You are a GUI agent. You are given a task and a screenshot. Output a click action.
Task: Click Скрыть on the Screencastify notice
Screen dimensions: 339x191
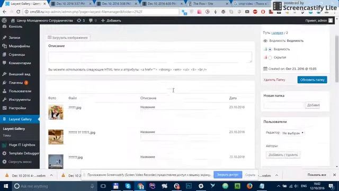coord(250,175)
